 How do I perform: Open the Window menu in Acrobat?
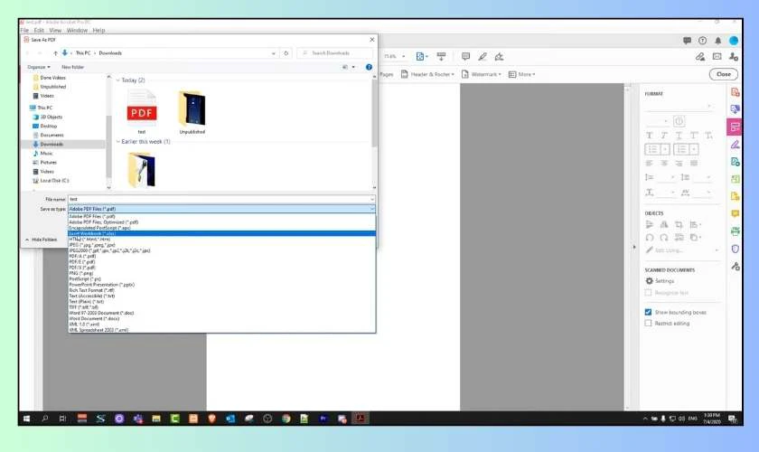(x=77, y=30)
